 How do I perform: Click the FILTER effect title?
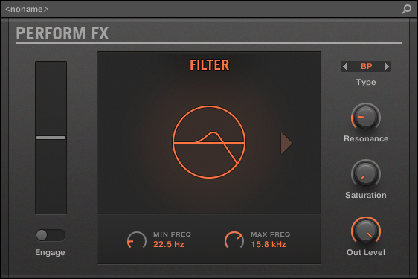coord(209,65)
